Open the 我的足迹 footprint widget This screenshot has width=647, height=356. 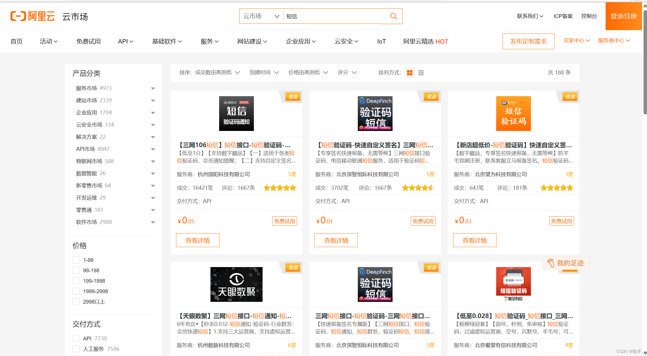tap(566, 263)
